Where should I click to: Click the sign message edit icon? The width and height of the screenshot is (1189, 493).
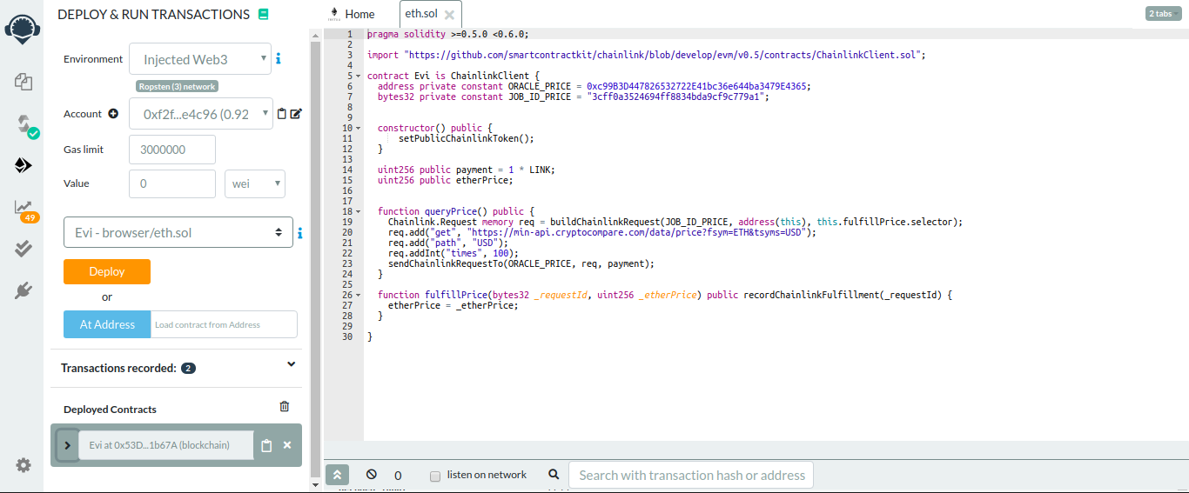click(x=296, y=114)
